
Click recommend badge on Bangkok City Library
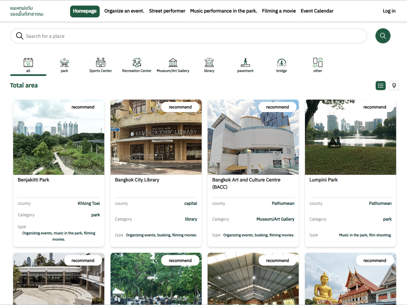pyautogui.click(x=180, y=107)
